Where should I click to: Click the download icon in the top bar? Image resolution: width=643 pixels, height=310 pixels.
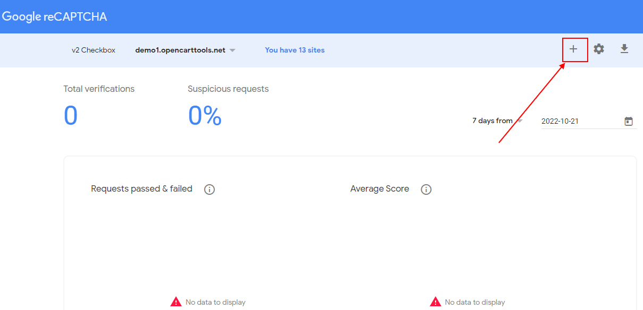(624, 49)
